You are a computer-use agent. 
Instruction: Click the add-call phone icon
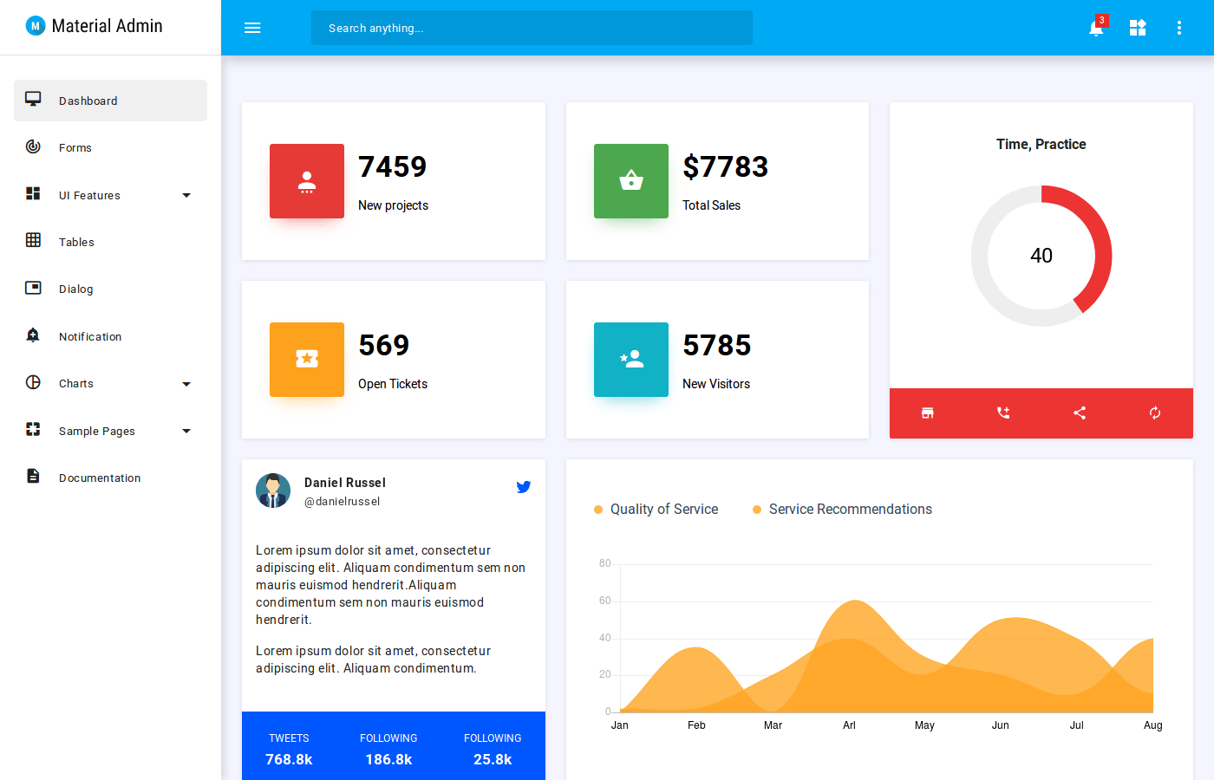[1003, 413]
